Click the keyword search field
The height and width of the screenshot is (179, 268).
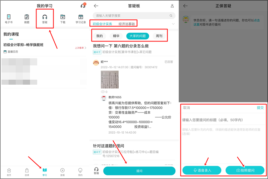click(134, 16)
